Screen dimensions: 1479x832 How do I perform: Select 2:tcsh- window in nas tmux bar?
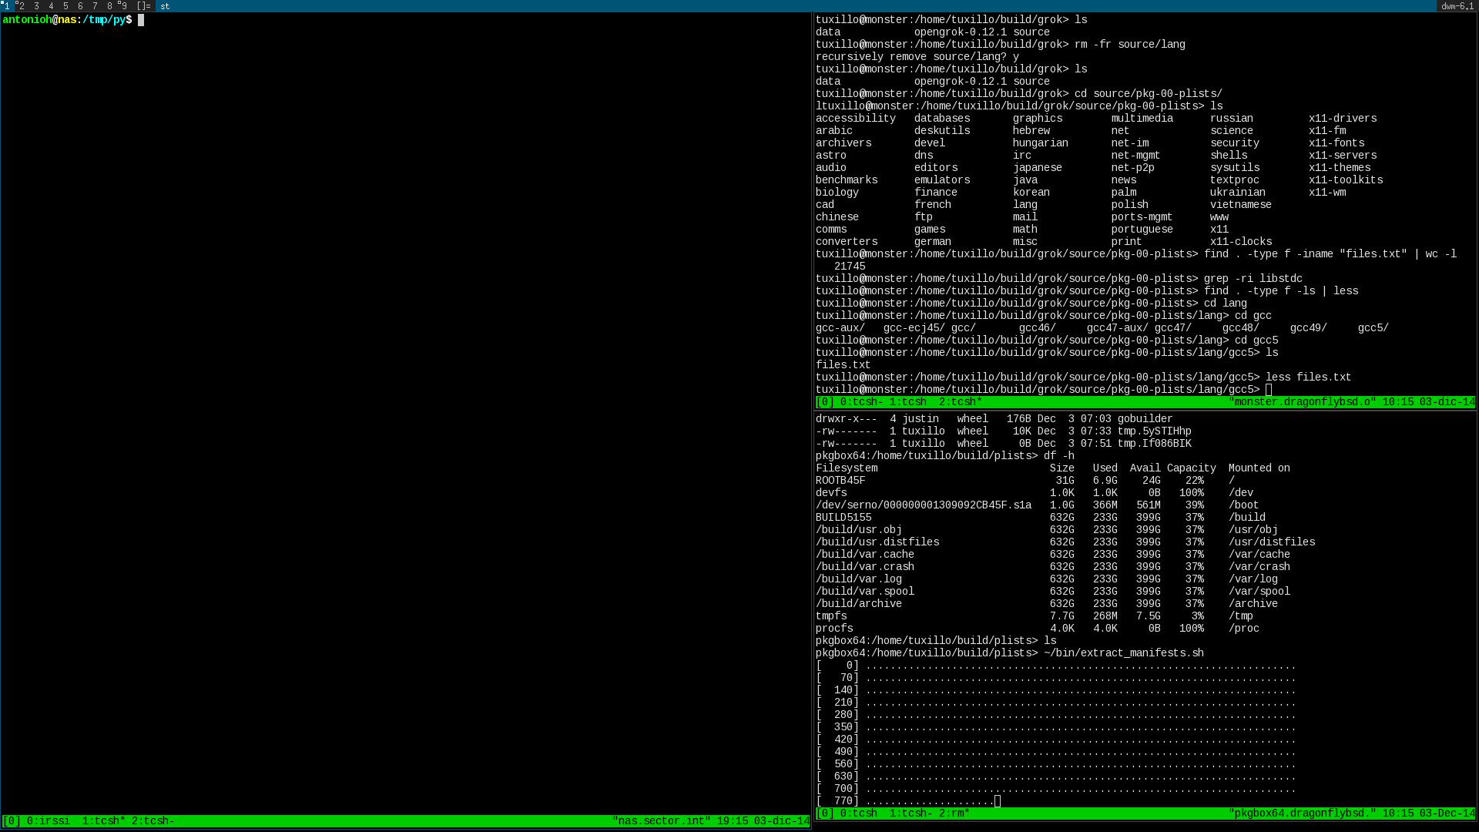tap(153, 821)
